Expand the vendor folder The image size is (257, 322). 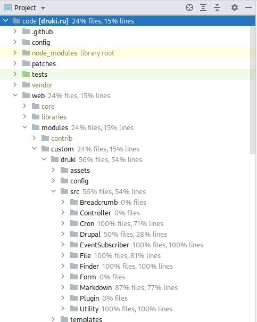click(15, 85)
